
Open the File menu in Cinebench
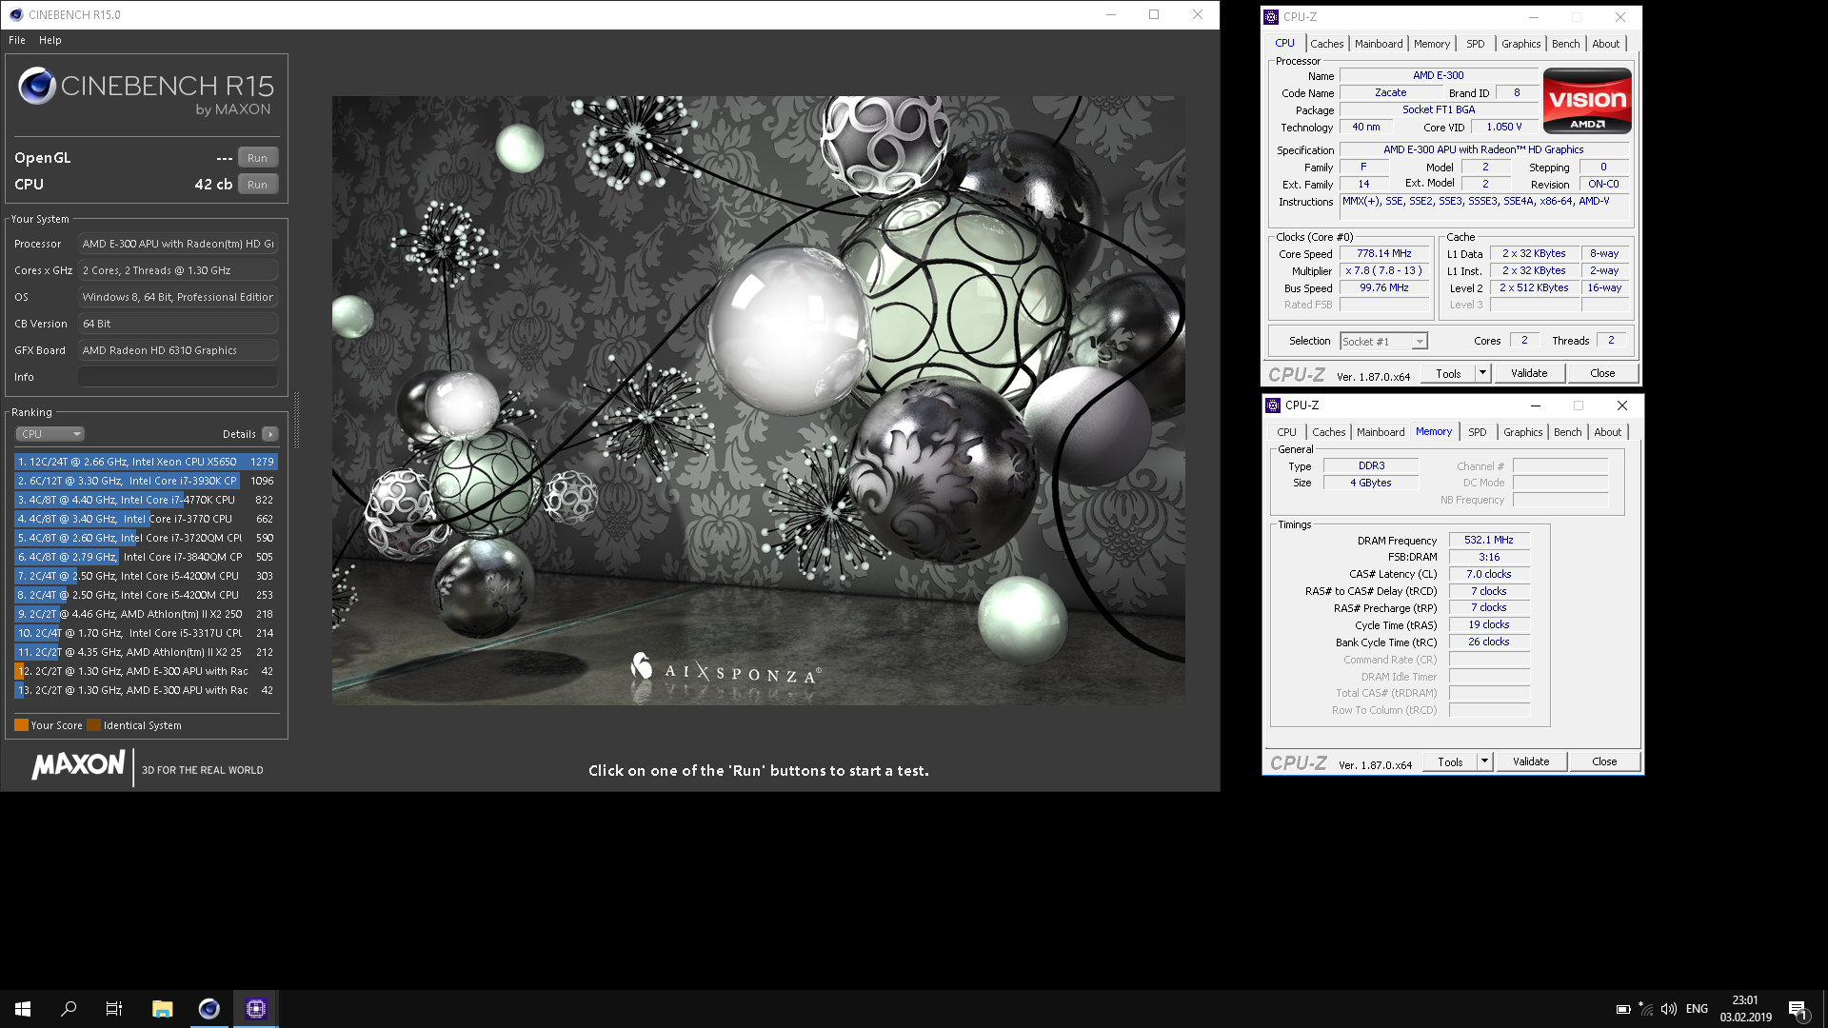(x=17, y=40)
